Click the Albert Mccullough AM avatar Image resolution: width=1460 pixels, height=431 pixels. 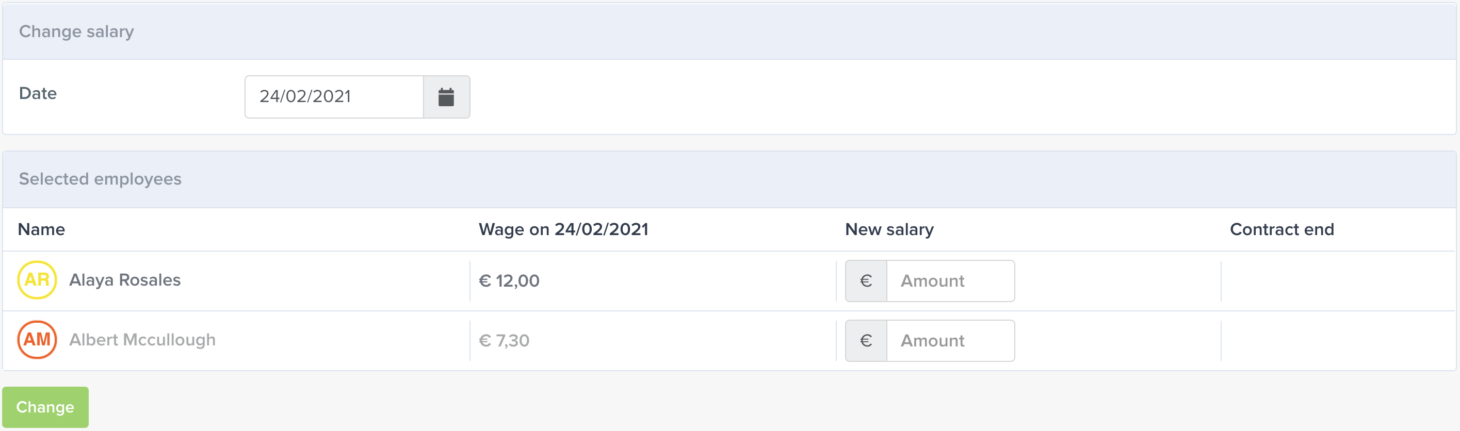(x=37, y=340)
